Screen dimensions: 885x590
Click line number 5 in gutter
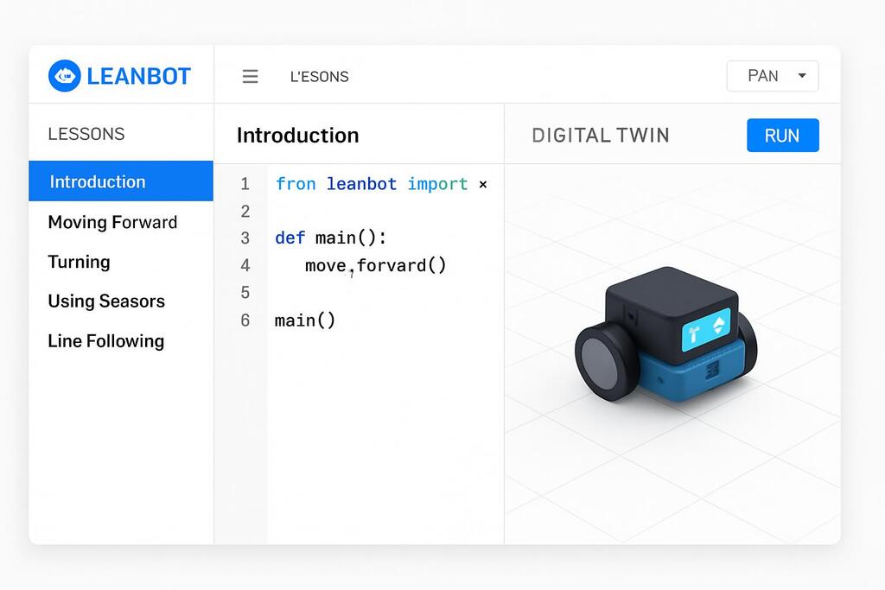coord(245,292)
